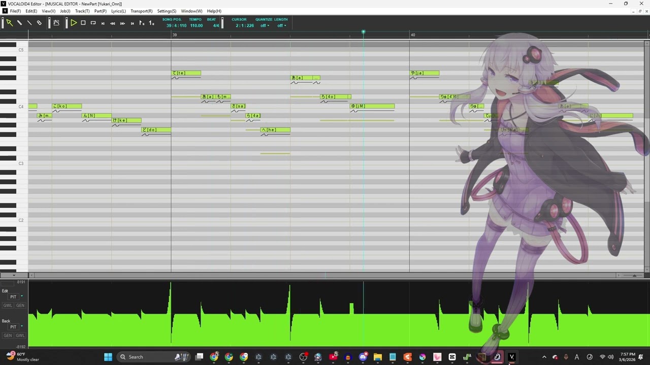Click the Beat value 4/4
The image size is (650, 365).
coord(216,25)
